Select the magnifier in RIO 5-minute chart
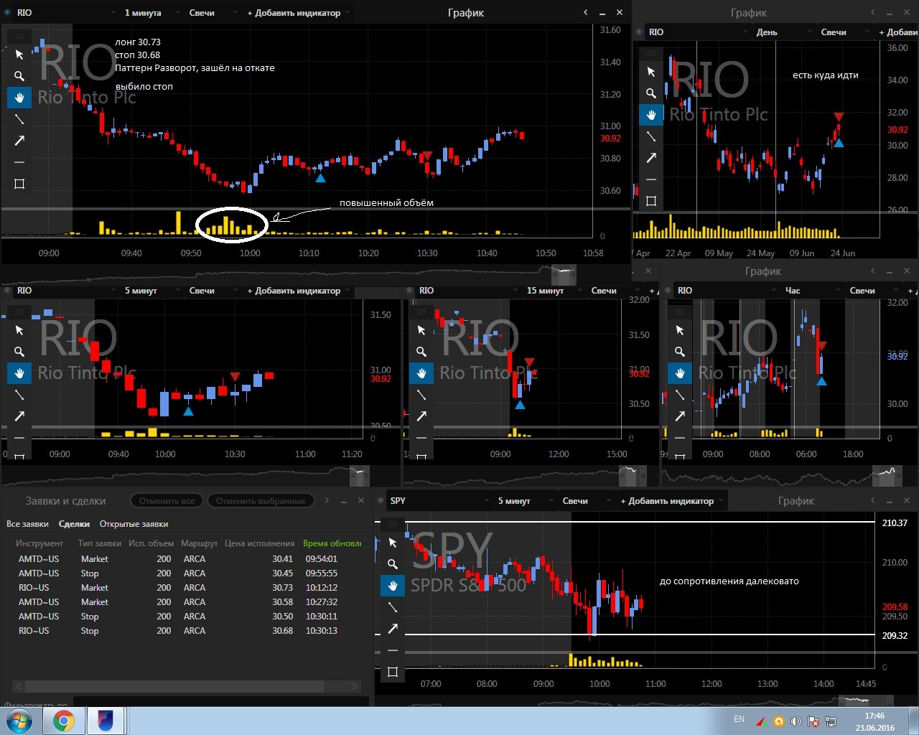 tap(19, 352)
